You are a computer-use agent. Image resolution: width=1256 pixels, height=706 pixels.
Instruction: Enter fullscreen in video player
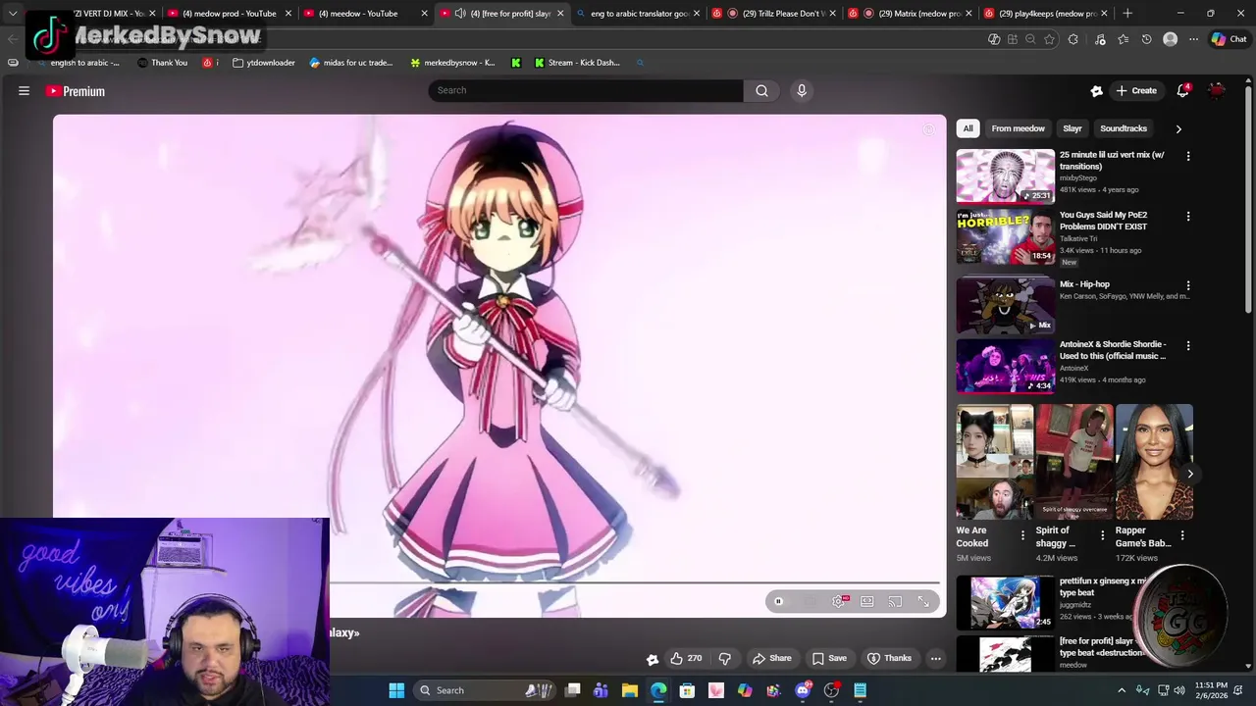click(923, 601)
